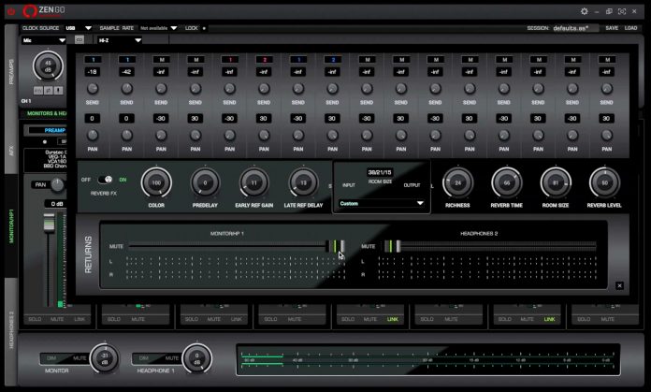Click the ROOM SIZE knob

pos(556,182)
